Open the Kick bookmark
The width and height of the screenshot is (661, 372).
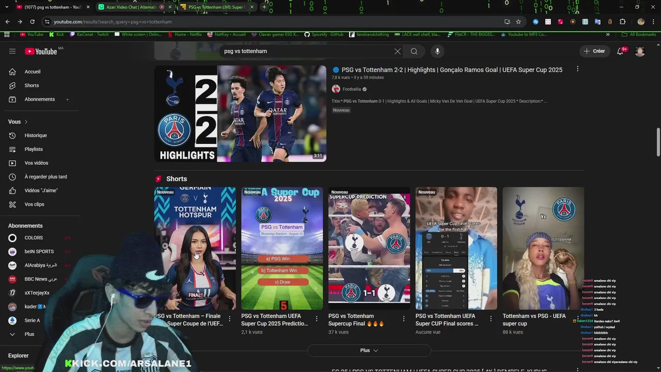tap(57, 35)
